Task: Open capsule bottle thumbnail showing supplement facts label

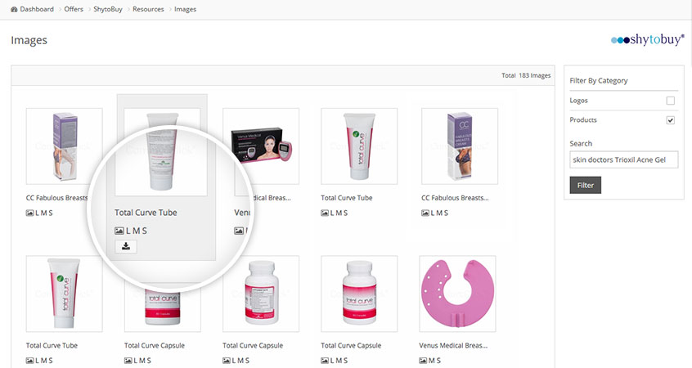Action: 261,294
